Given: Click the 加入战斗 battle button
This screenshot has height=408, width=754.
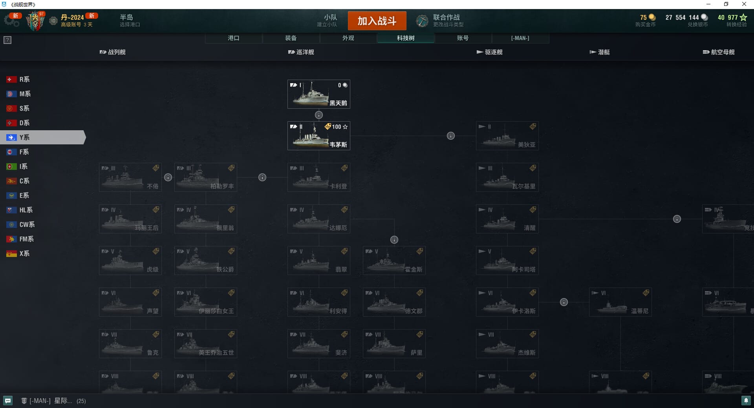Looking at the screenshot, I should pyautogui.click(x=377, y=21).
